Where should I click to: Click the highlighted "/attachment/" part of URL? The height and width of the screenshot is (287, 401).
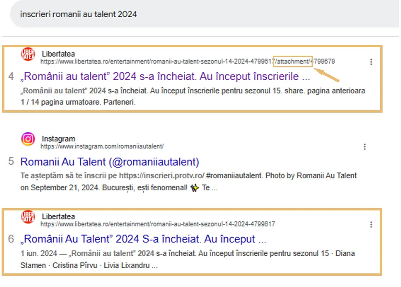pos(292,61)
